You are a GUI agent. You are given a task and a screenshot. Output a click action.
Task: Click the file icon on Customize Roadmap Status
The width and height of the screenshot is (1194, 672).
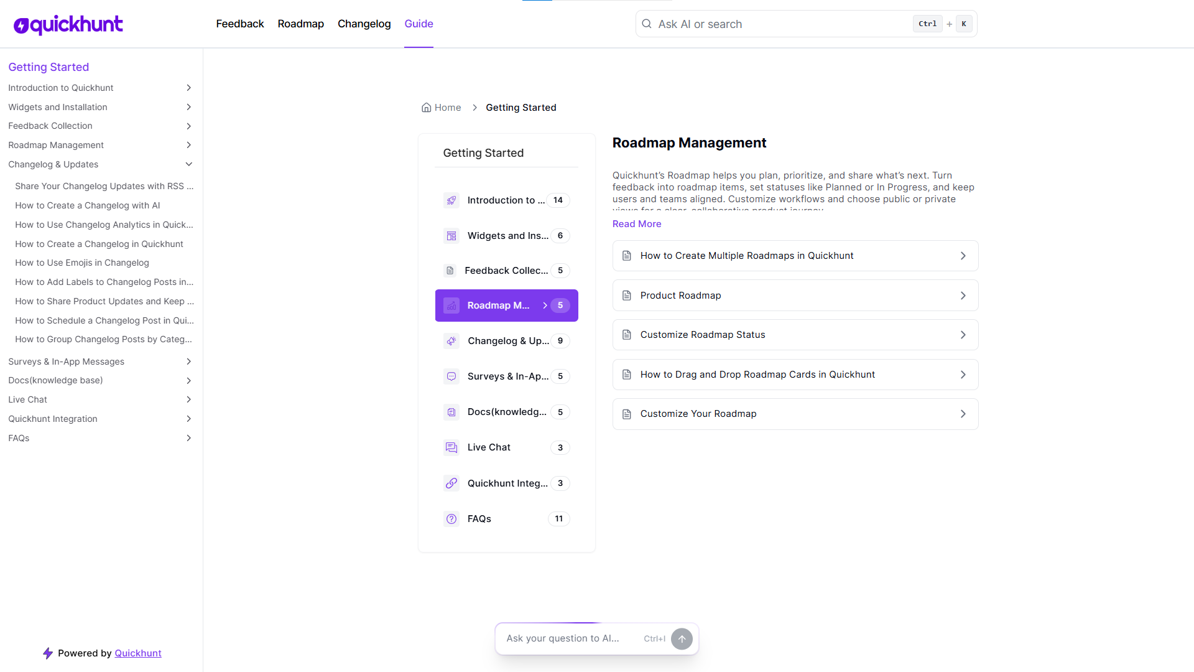pyautogui.click(x=627, y=335)
